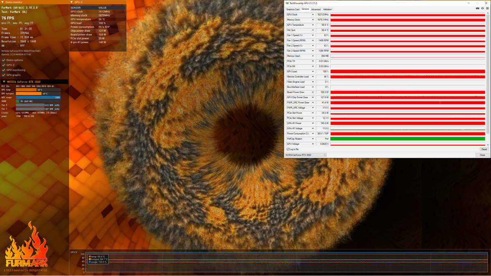The image size is (491, 276).
Task: Collapse the NVIDIA GeForce RTX 3060 section
Action: pos(4,82)
